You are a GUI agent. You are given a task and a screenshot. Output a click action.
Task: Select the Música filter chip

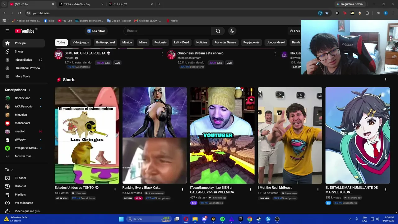(127, 42)
